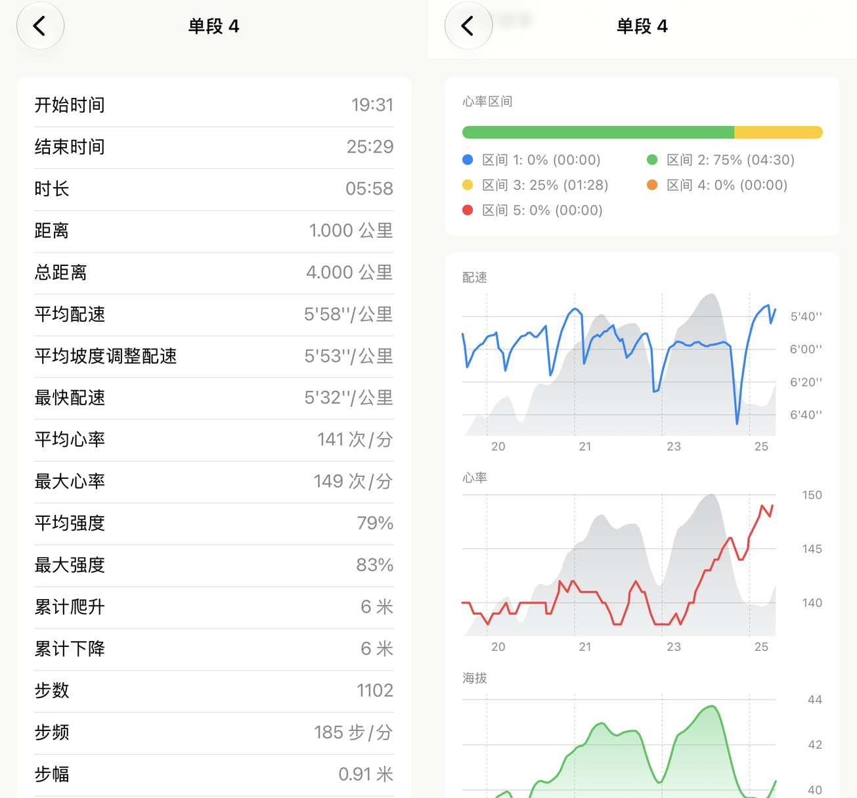The image size is (857, 798).
Task: Click the 平均强度 value 79%
Action: pos(375,523)
